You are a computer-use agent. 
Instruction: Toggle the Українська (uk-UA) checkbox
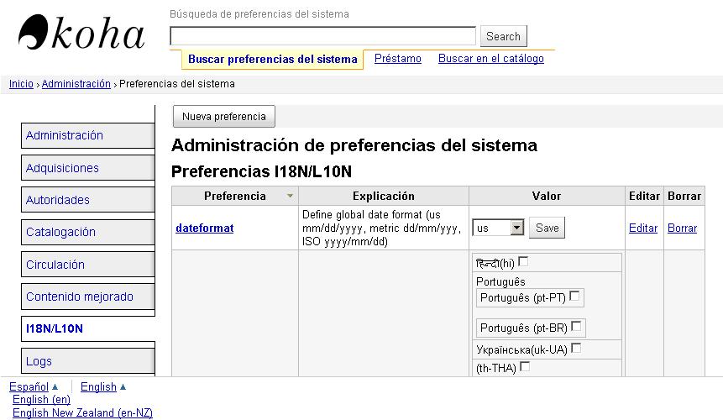[576, 348]
